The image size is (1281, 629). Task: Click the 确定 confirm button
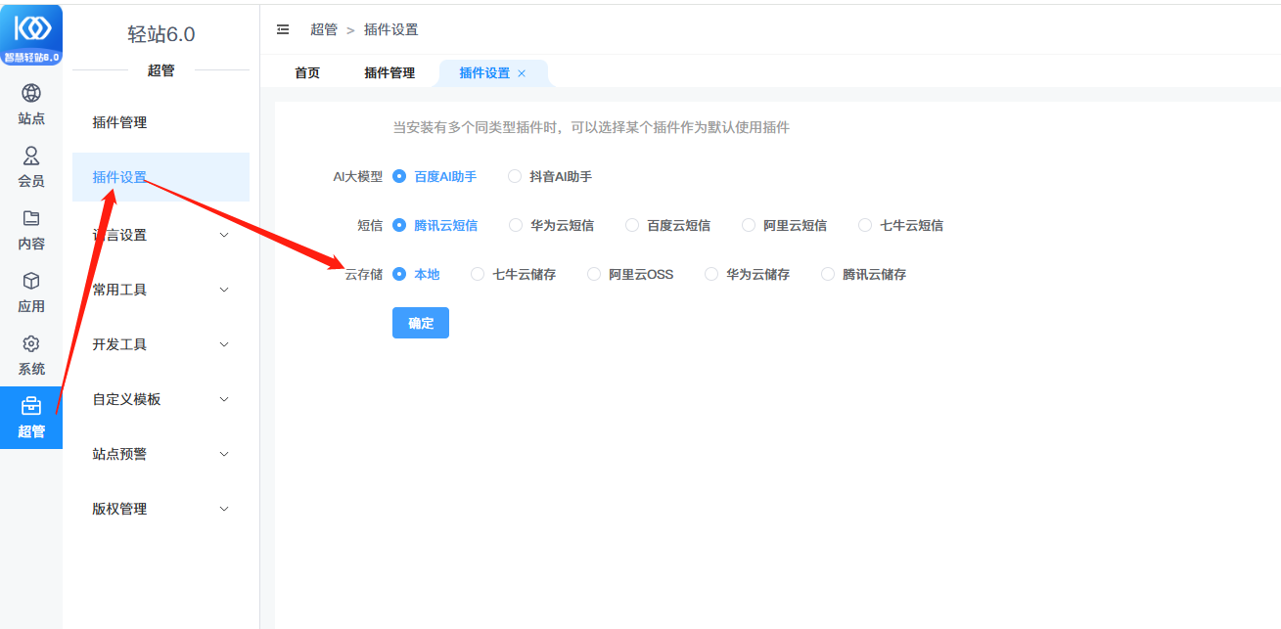coord(421,323)
